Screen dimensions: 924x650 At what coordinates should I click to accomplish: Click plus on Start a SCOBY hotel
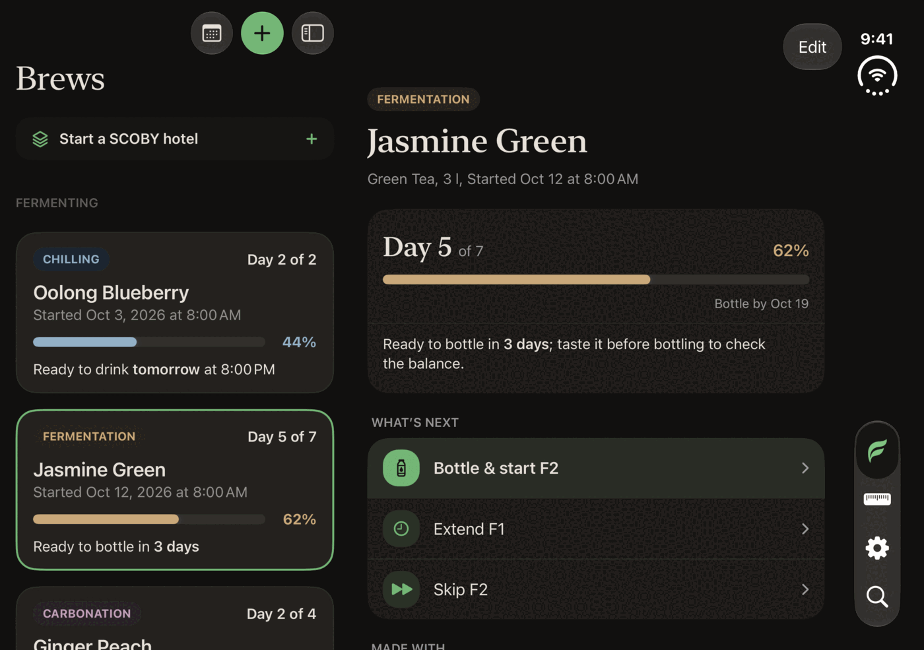pos(312,139)
